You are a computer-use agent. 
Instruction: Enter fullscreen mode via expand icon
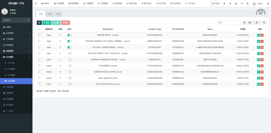coord(247,4)
